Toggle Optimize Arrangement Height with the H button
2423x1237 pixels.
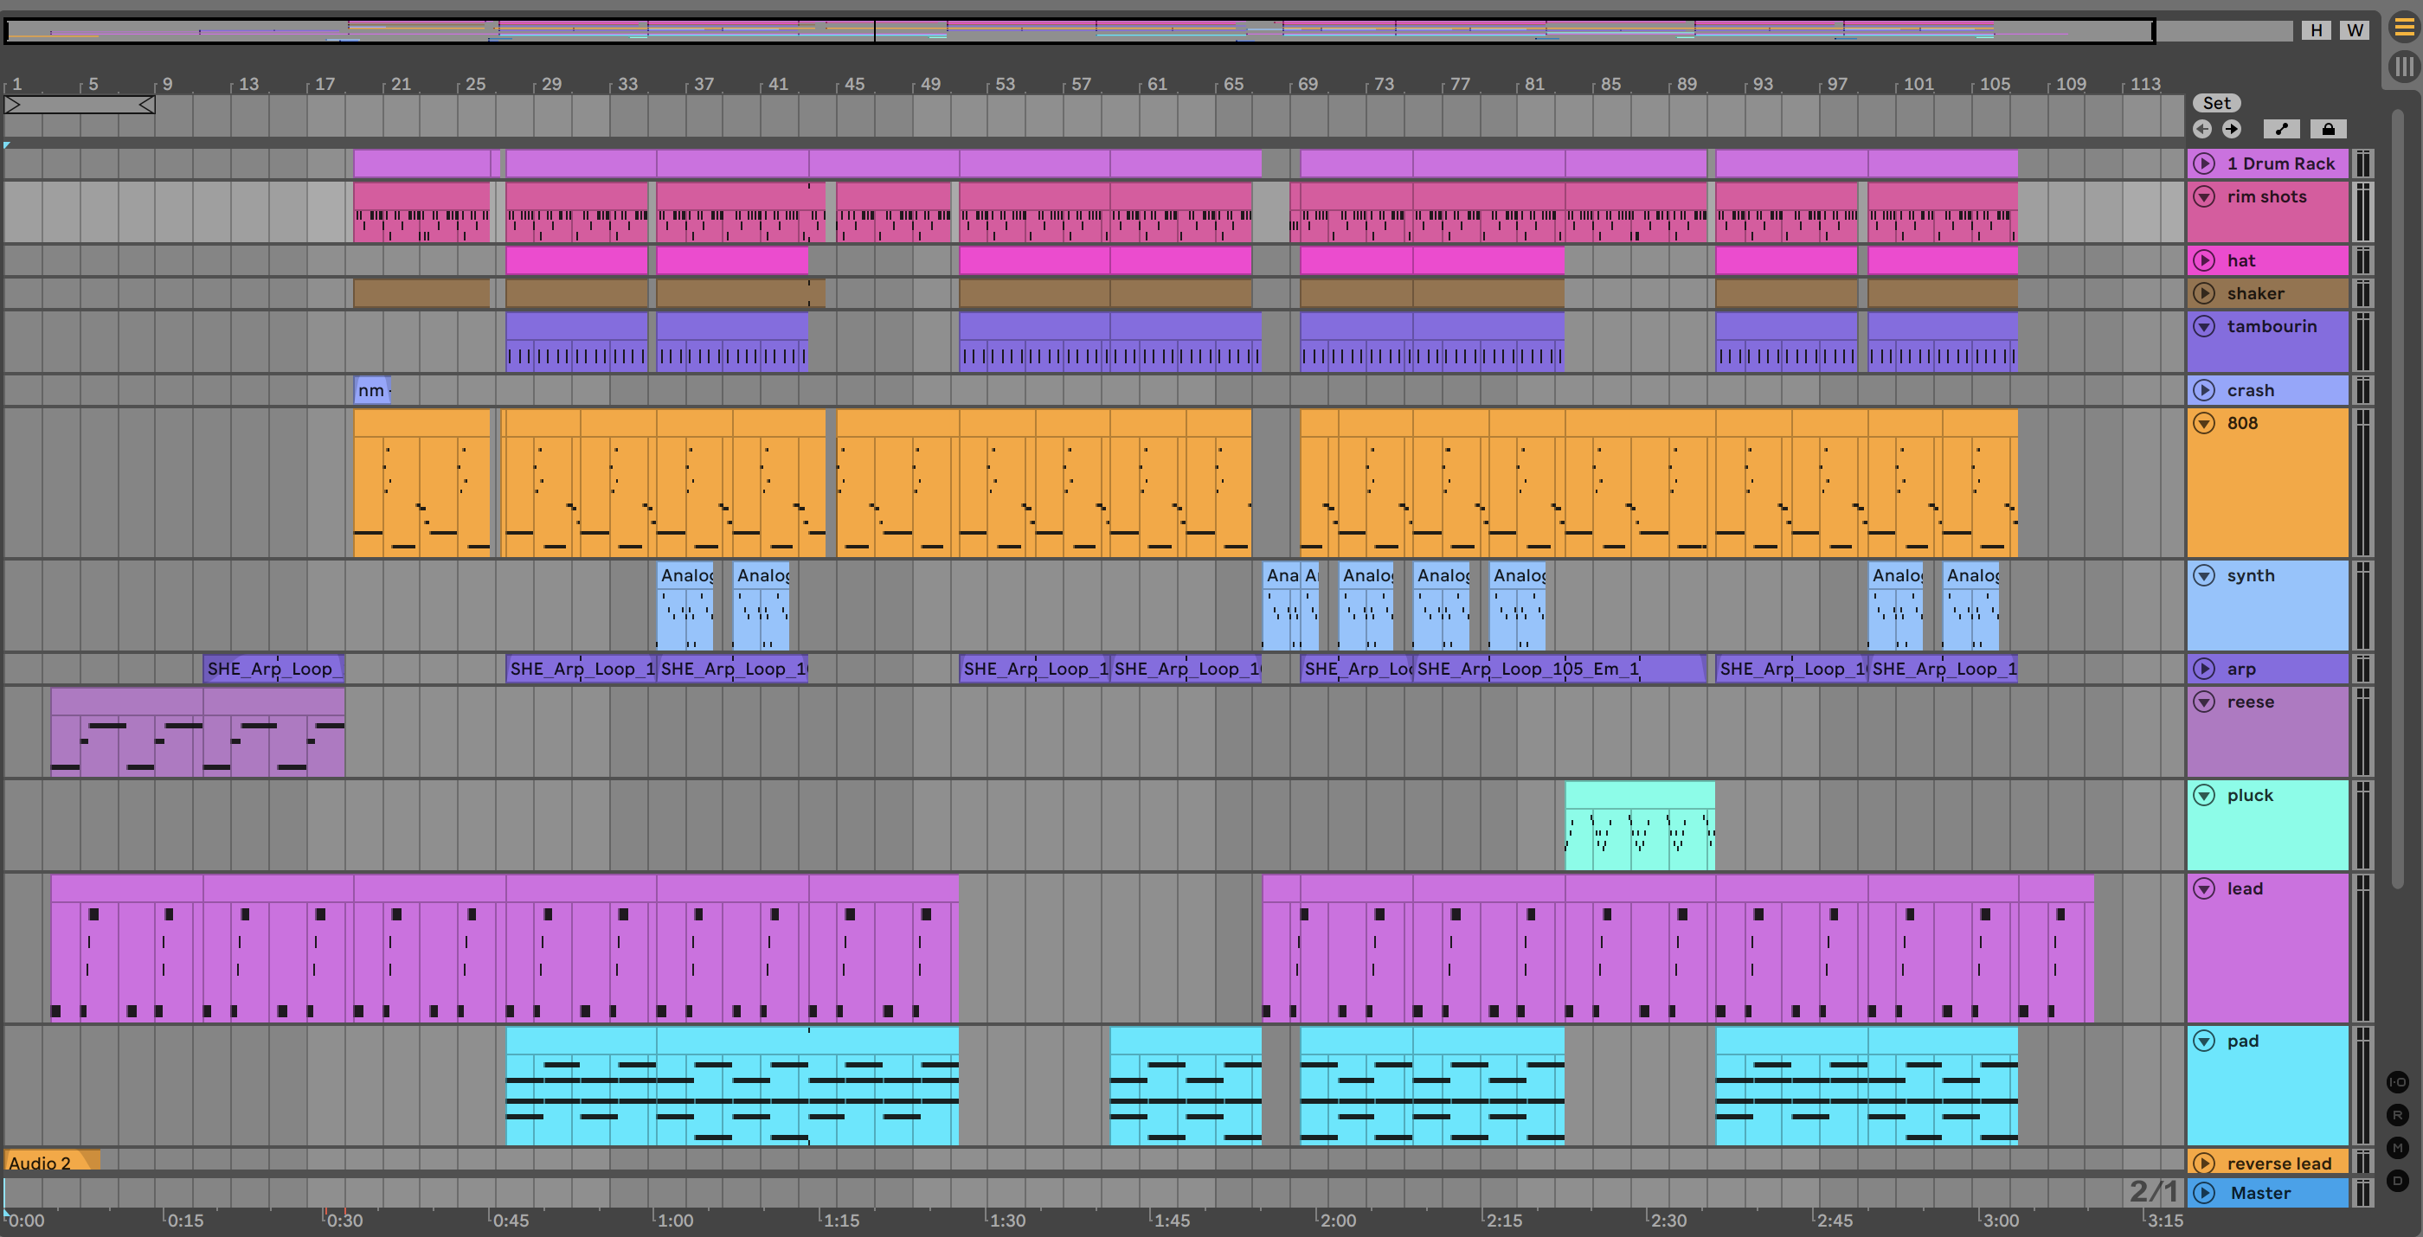2316,30
